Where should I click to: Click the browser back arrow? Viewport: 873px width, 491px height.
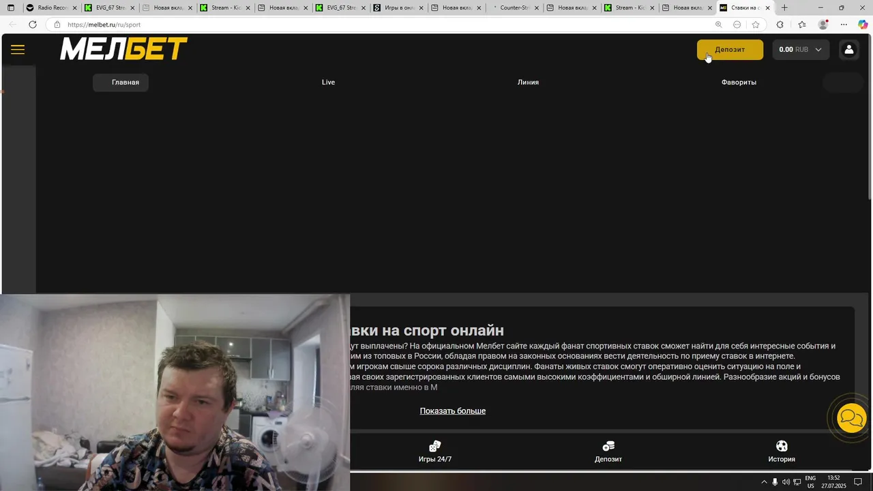[x=12, y=25]
